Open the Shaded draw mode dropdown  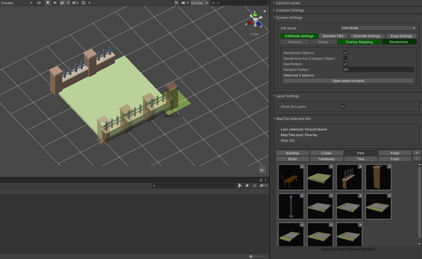pyautogui.click(x=17, y=3)
